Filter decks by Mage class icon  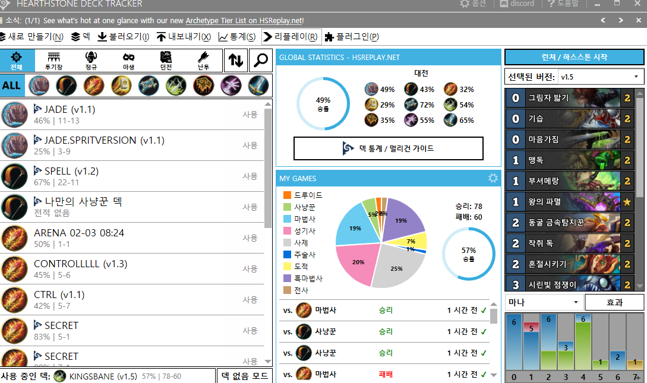[x=94, y=86]
